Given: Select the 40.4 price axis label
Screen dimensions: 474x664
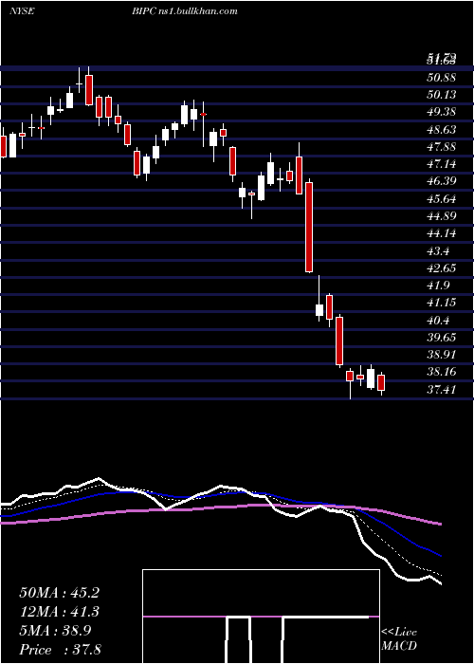Looking at the screenshot, I should pyautogui.click(x=438, y=321).
